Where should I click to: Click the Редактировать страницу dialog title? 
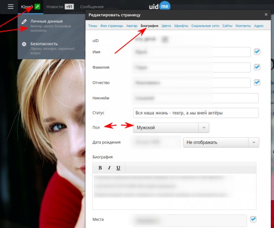115,15
